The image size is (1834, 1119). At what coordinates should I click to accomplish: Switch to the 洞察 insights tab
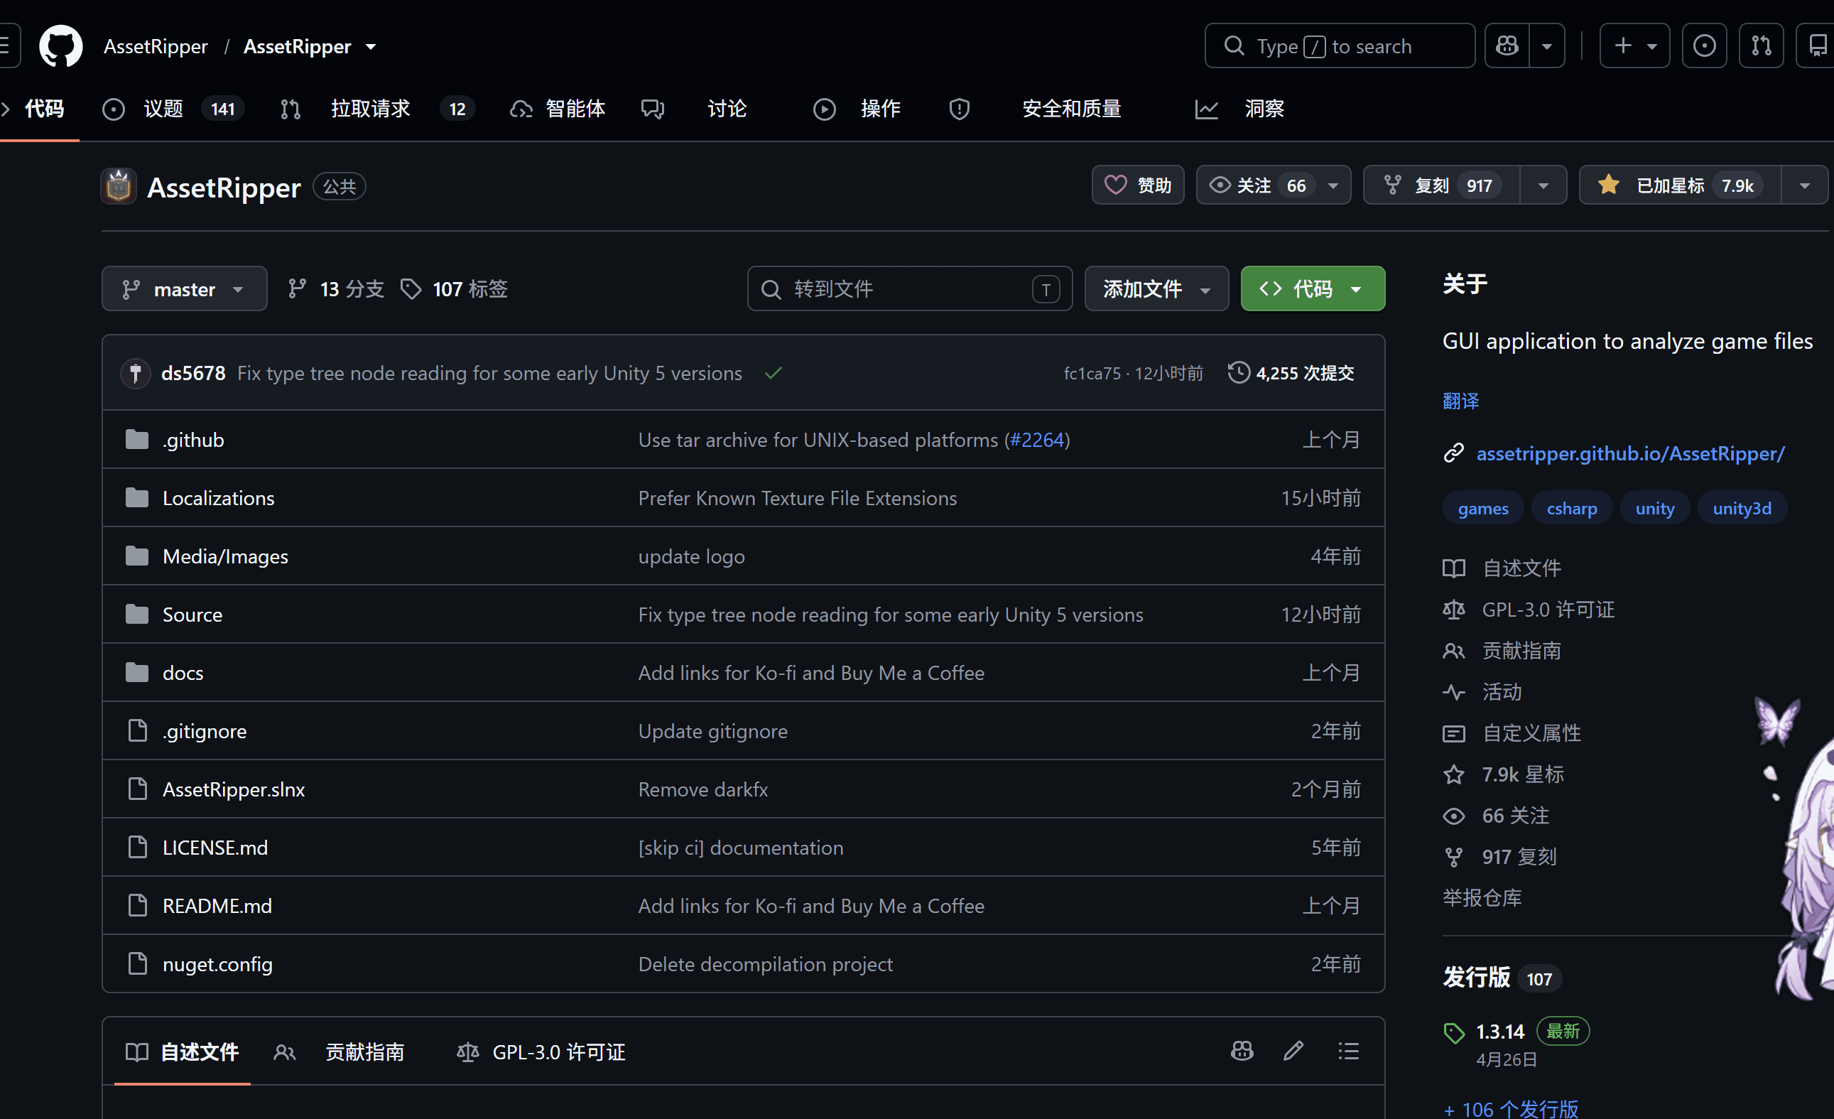(1240, 109)
